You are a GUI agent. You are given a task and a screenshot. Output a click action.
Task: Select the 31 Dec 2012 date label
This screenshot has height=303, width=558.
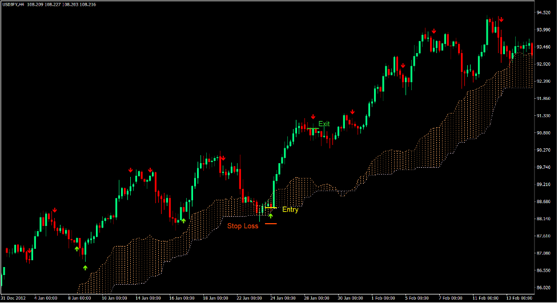(x=14, y=298)
